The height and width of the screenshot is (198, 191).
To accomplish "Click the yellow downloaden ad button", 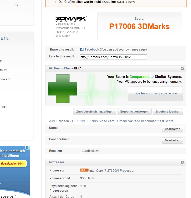I will (13, 164).
